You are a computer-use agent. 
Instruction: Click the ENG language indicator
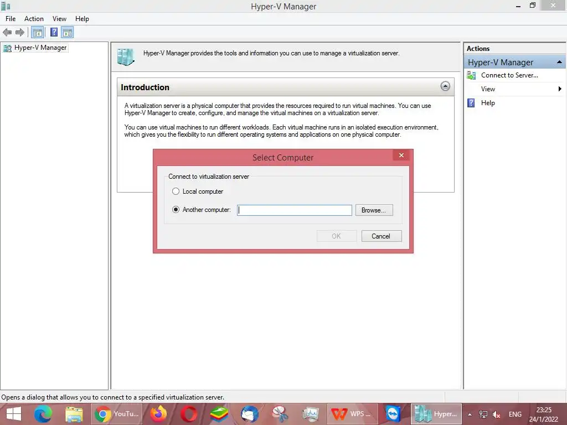click(x=516, y=414)
